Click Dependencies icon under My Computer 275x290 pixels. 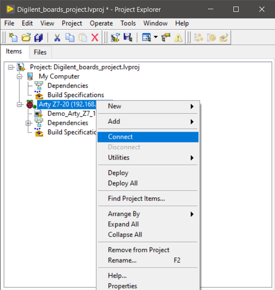click(x=39, y=86)
